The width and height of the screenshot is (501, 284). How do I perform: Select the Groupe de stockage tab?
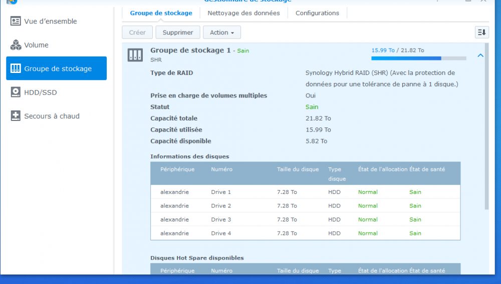(161, 13)
